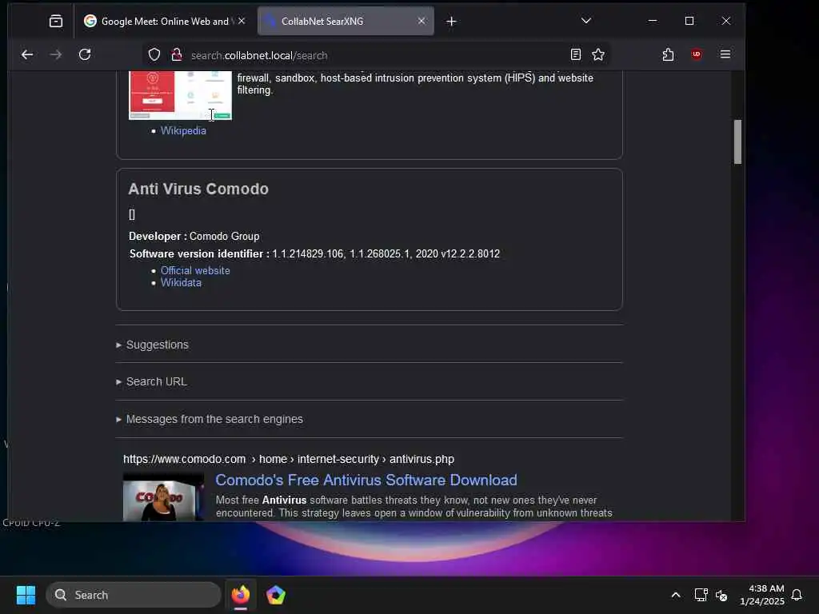Open the network status tray icon

pos(701,595)
